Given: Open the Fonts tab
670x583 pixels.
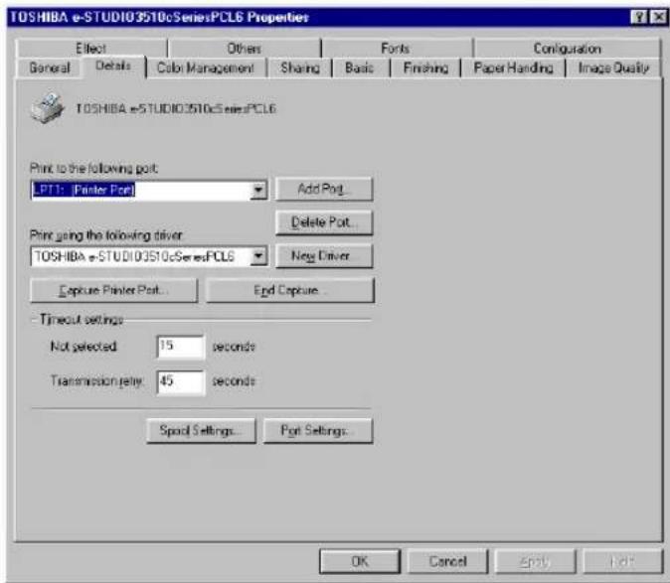Looking at the screenshot, I should (x=396, y=49).
